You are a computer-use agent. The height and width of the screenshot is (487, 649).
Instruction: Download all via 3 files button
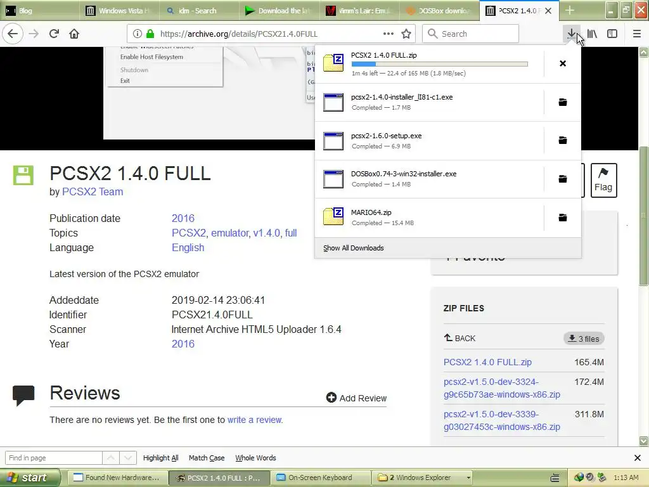[584, 339]
